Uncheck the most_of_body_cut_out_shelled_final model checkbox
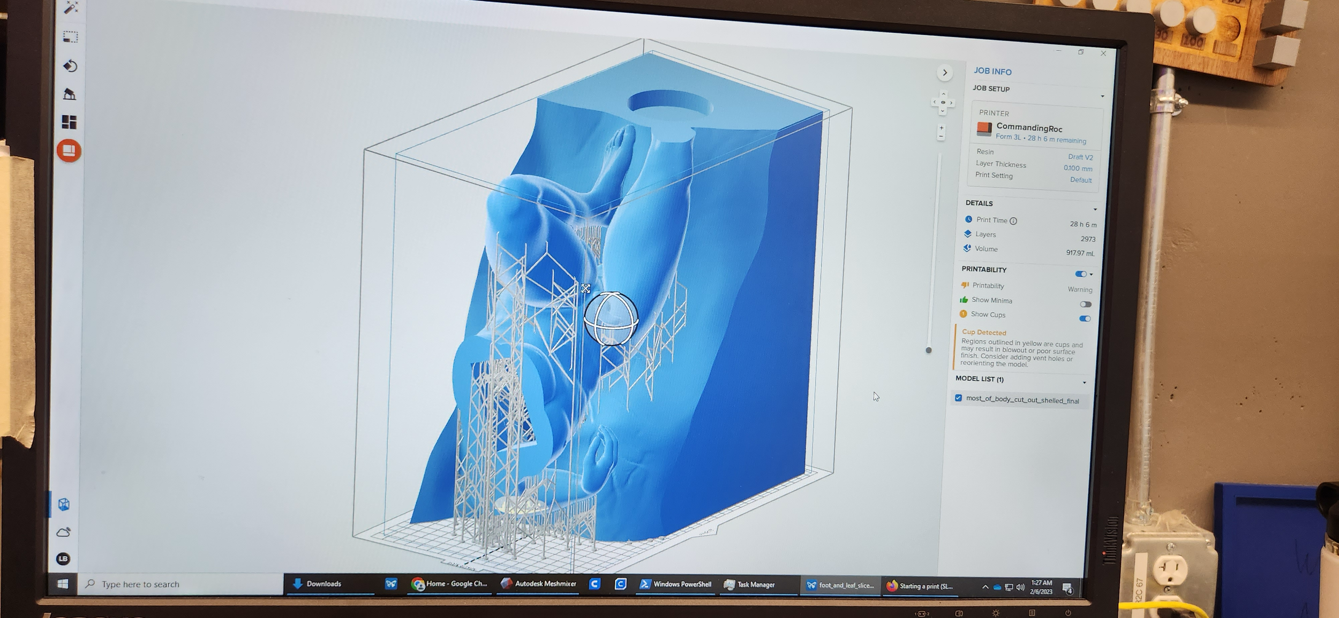This screenshot has width=1339, height=618. coord(958,398)
